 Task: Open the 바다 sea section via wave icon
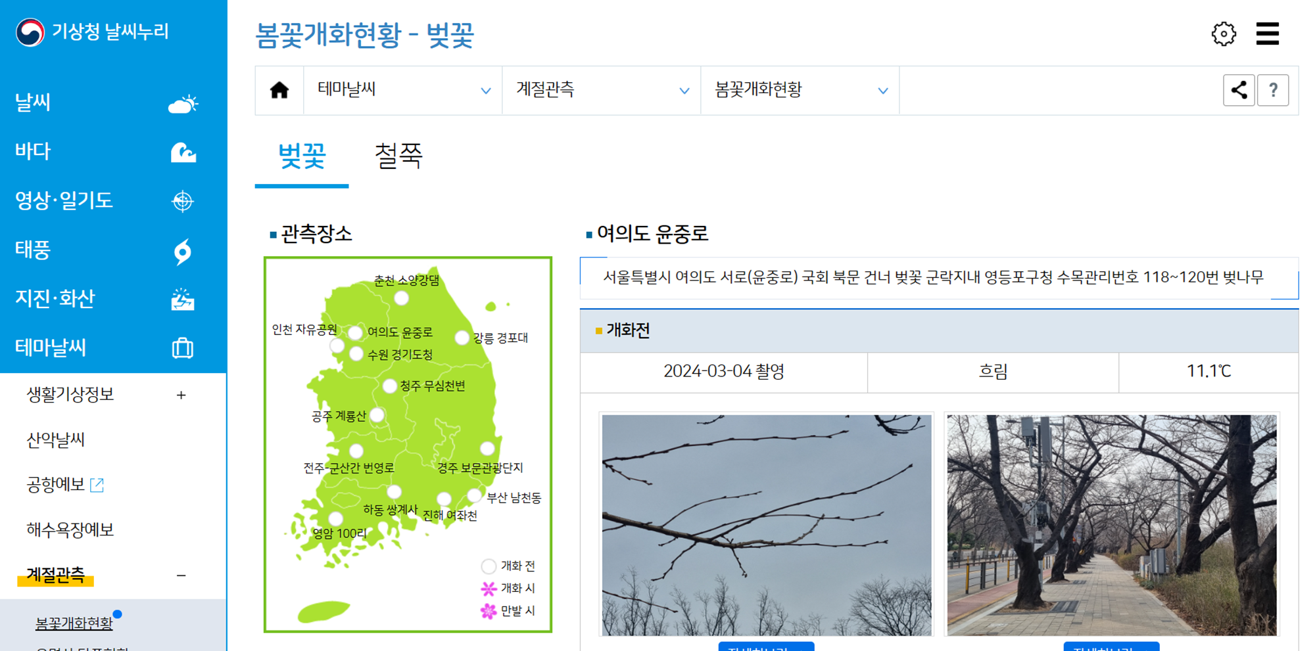pos(183,151)
